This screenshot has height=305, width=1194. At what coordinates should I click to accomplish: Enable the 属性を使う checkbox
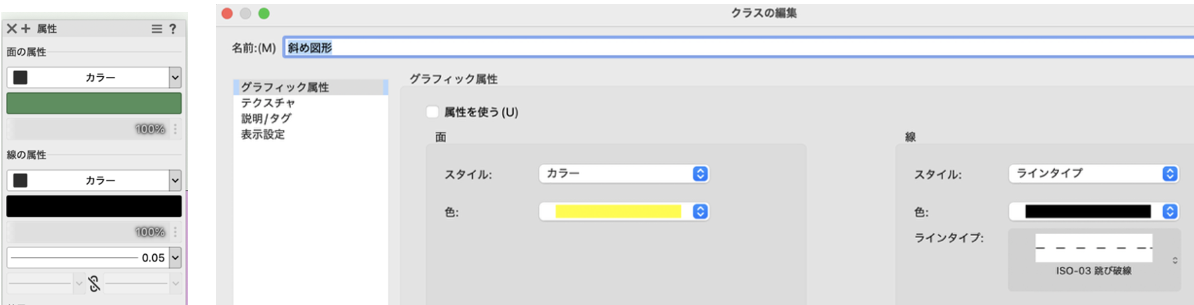[x=433, y=112]
